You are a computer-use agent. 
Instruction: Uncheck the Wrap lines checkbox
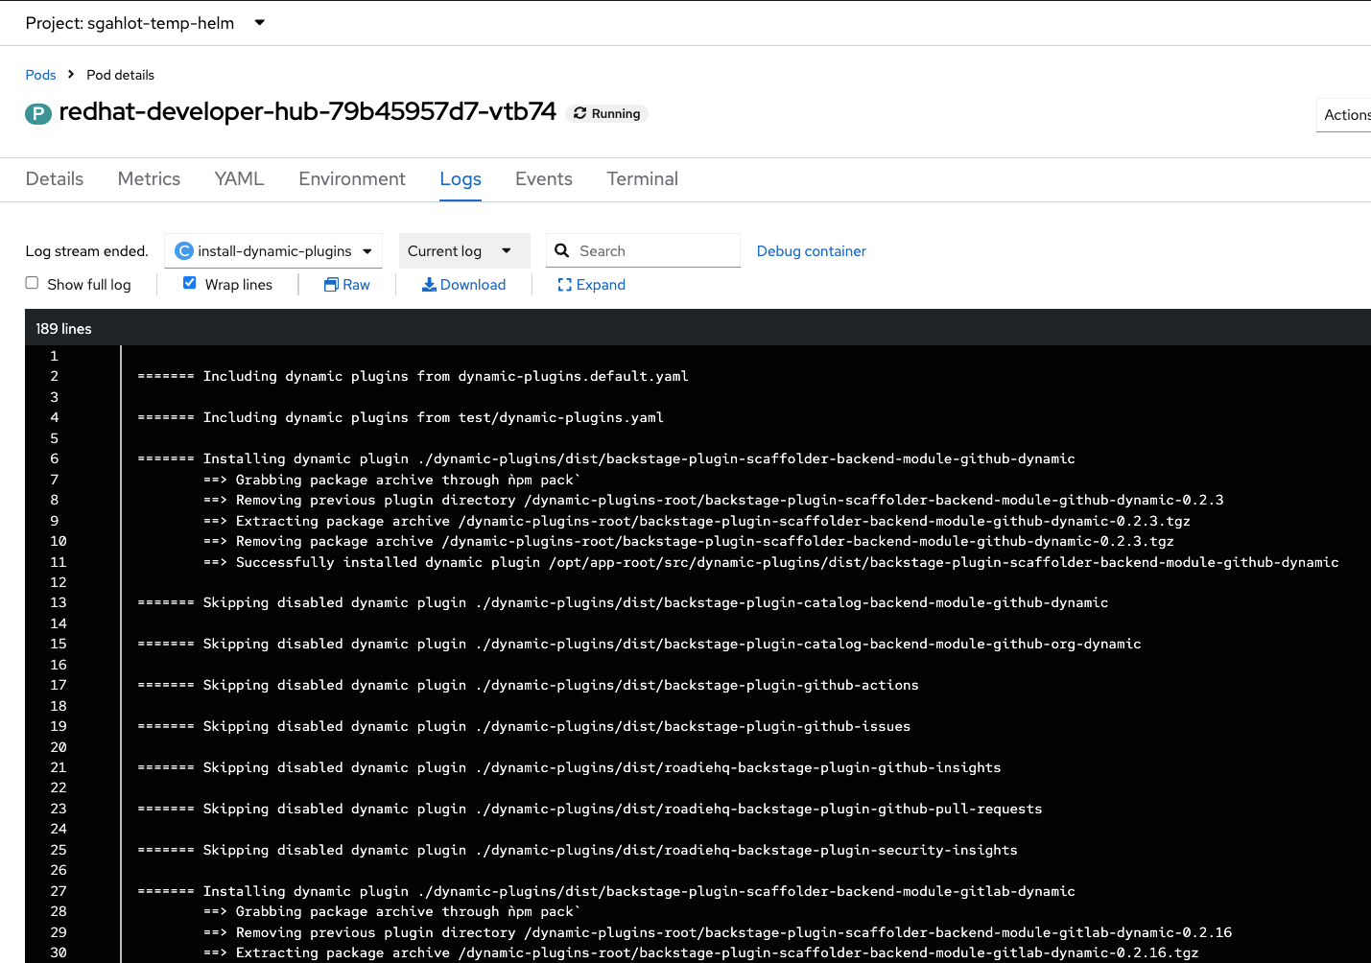pyautogui.click(x=190, y=283)
